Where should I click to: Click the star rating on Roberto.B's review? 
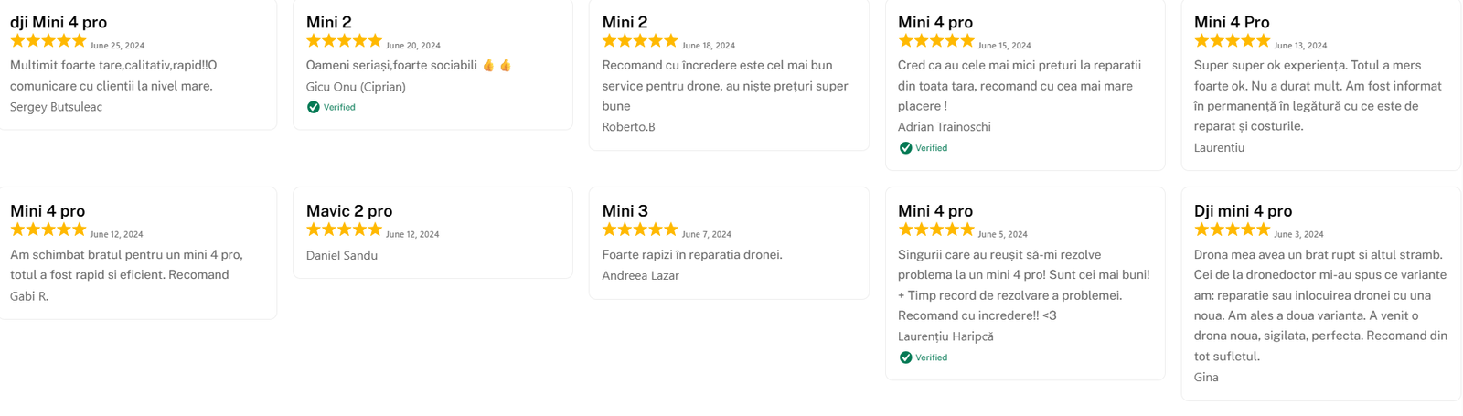[640, 41]
